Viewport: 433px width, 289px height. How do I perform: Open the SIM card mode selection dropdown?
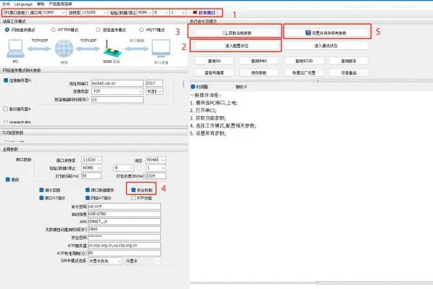(x=105, y=261)
